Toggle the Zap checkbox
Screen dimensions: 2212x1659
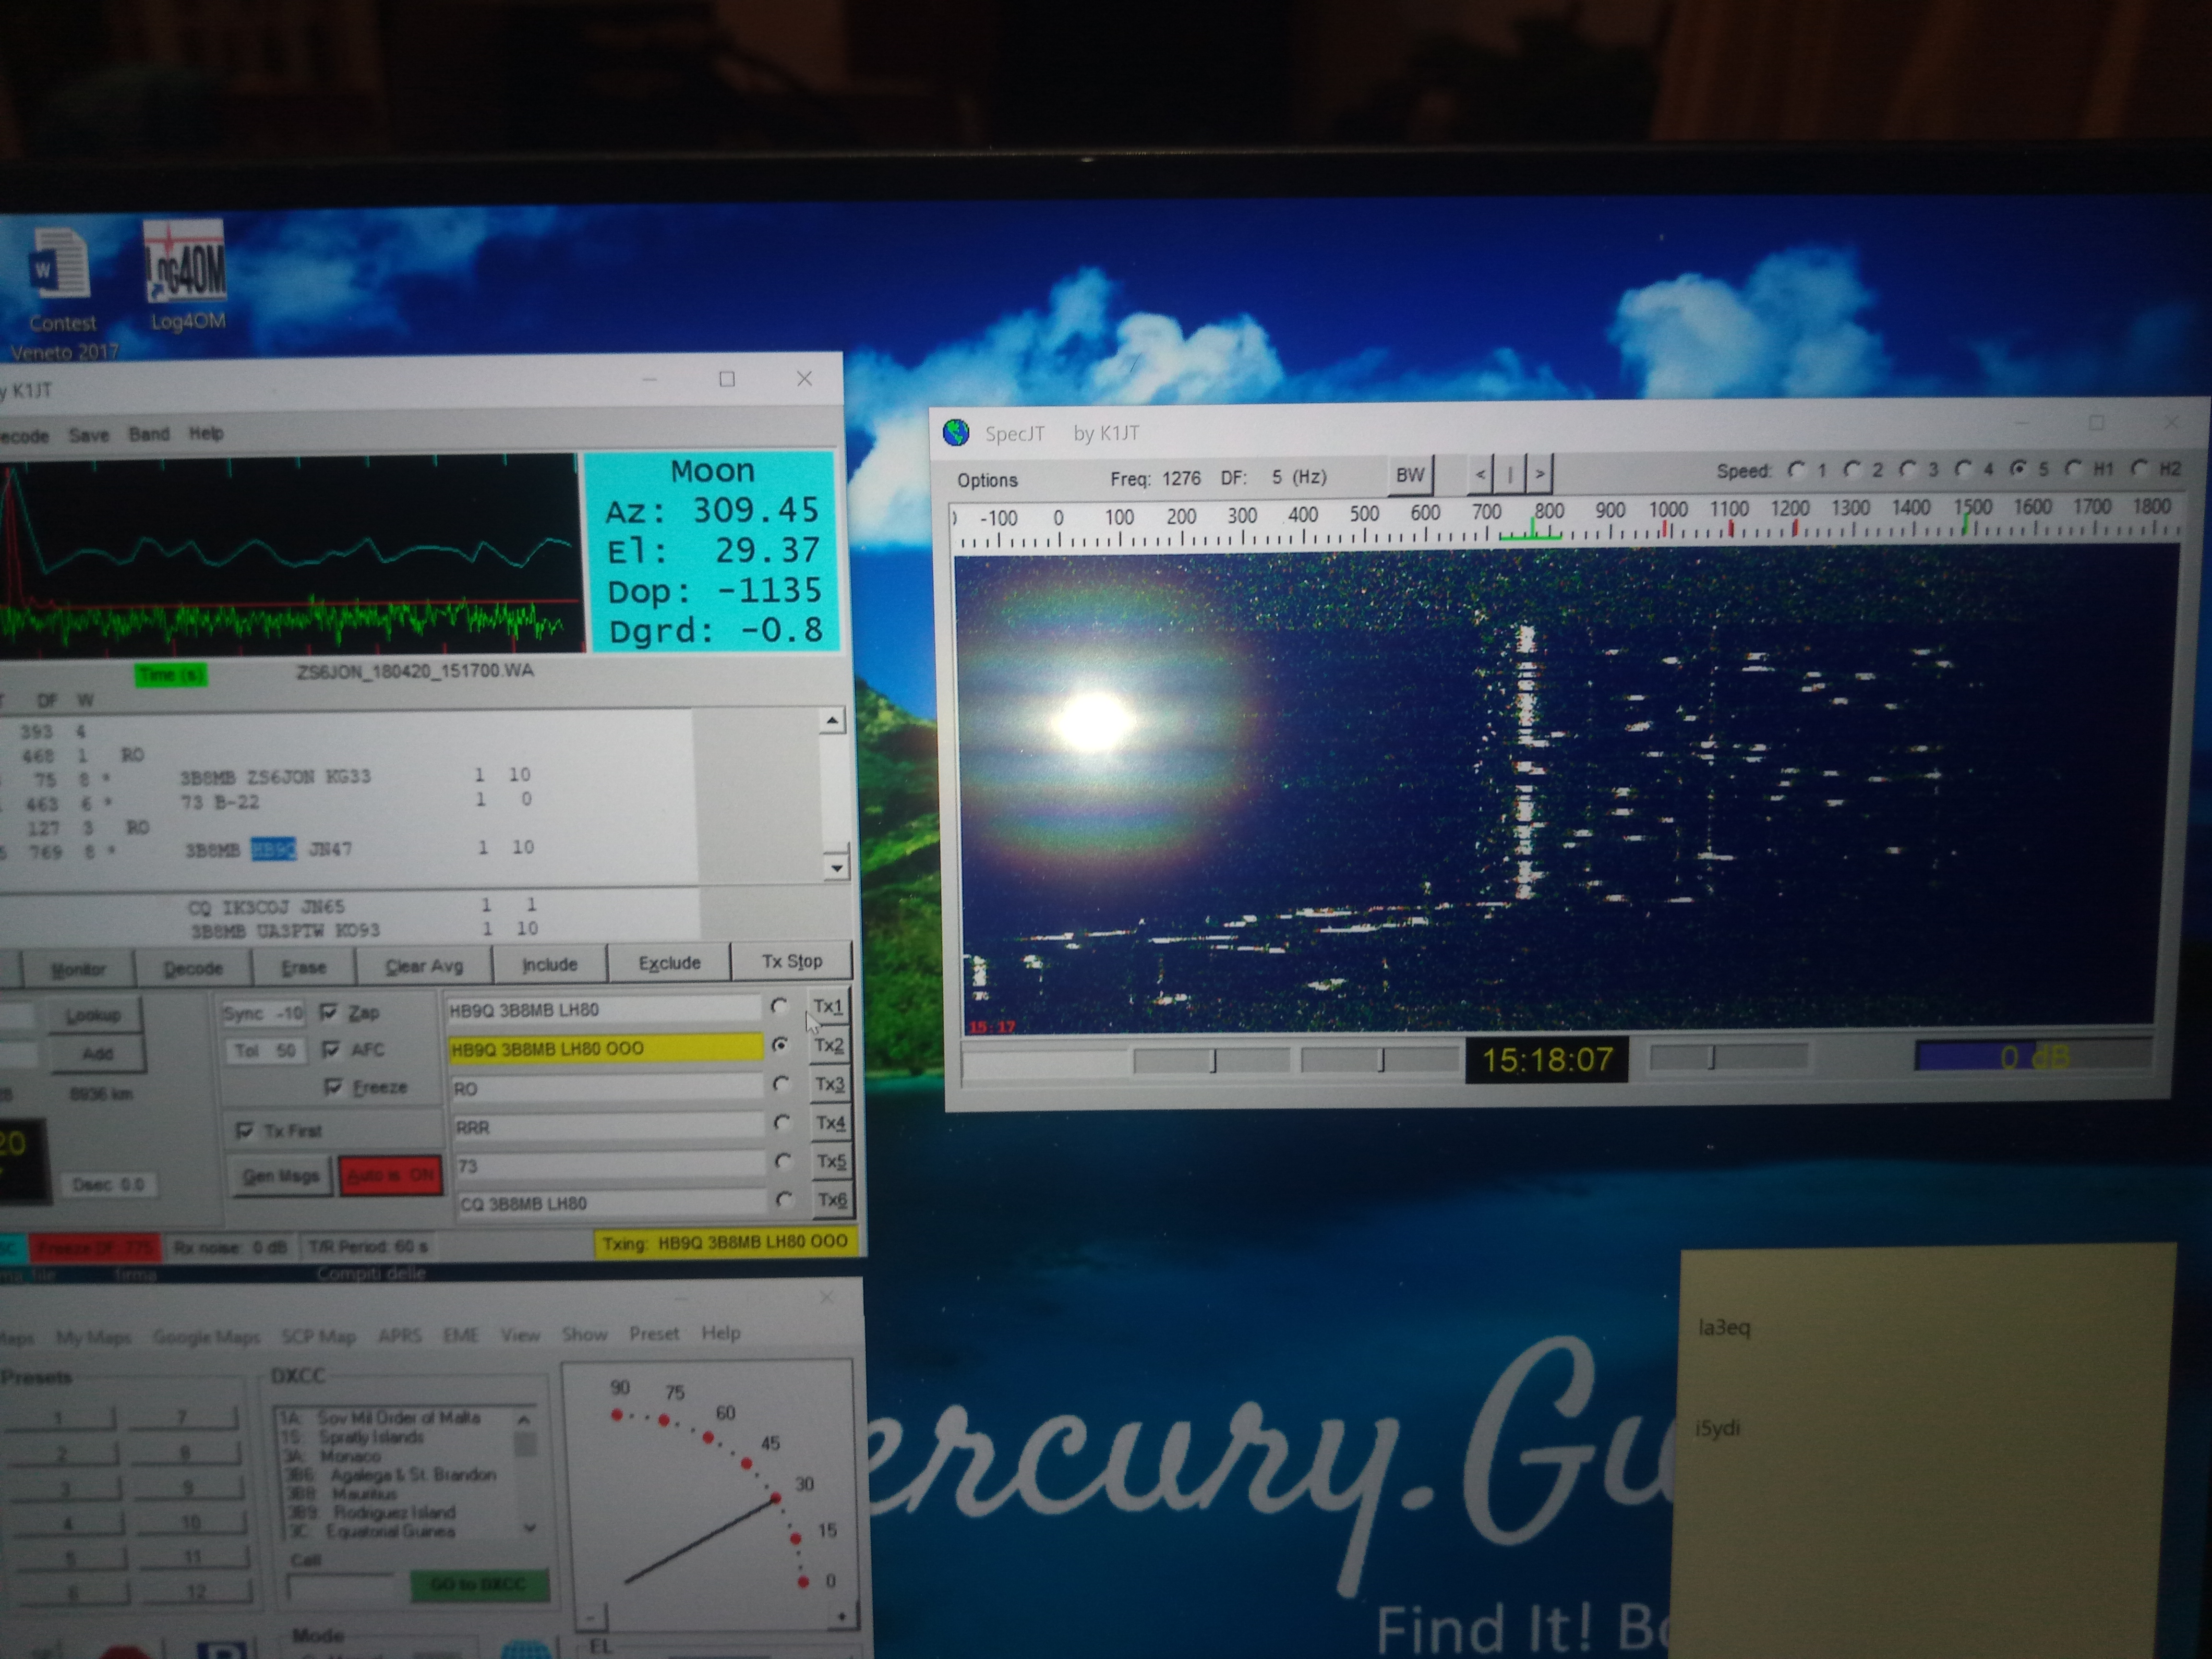click(x=329, y=1013)
